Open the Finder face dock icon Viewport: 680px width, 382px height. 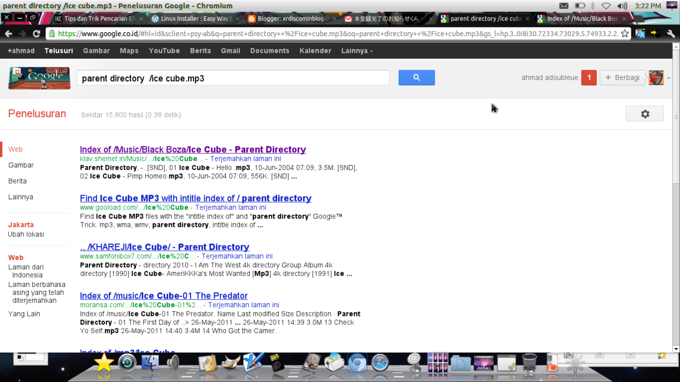[150, 363]
